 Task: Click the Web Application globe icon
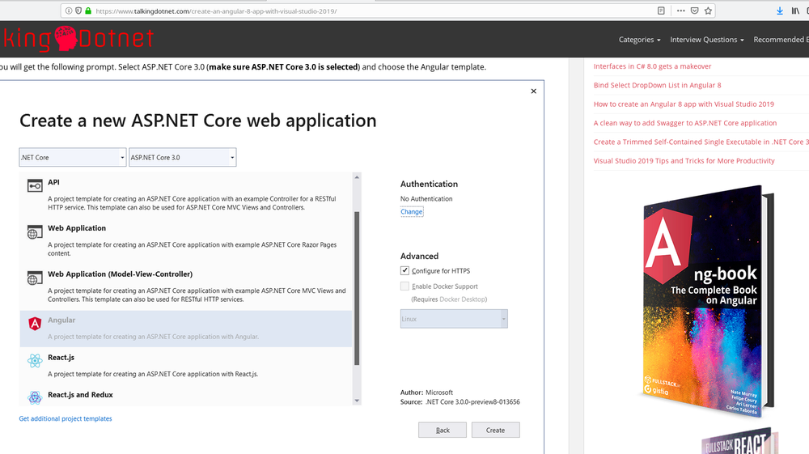point(35,233)
